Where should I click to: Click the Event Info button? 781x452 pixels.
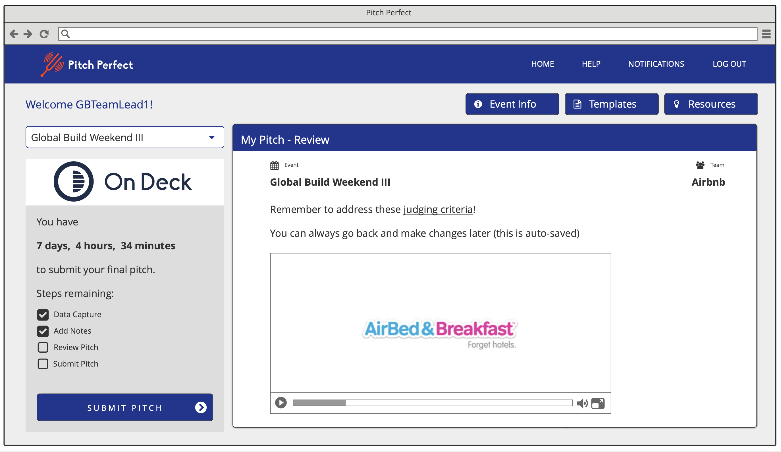[512, 104]
